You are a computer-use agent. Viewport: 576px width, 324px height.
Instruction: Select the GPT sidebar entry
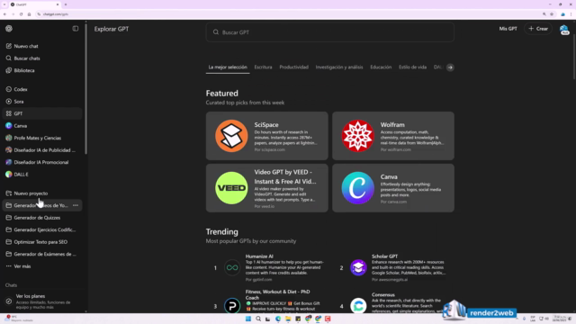pyautogui.click(x=42, y=113)
